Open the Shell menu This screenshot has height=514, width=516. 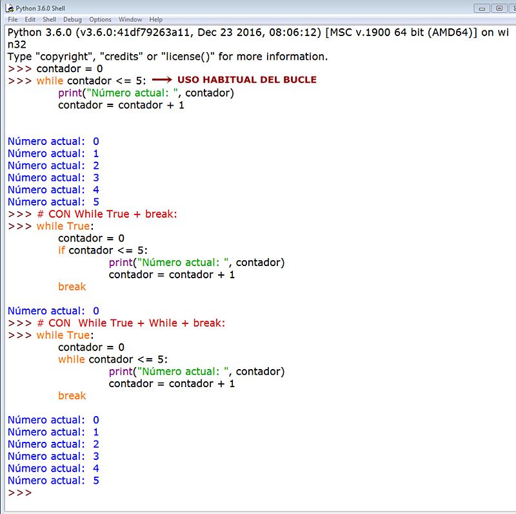49,19
